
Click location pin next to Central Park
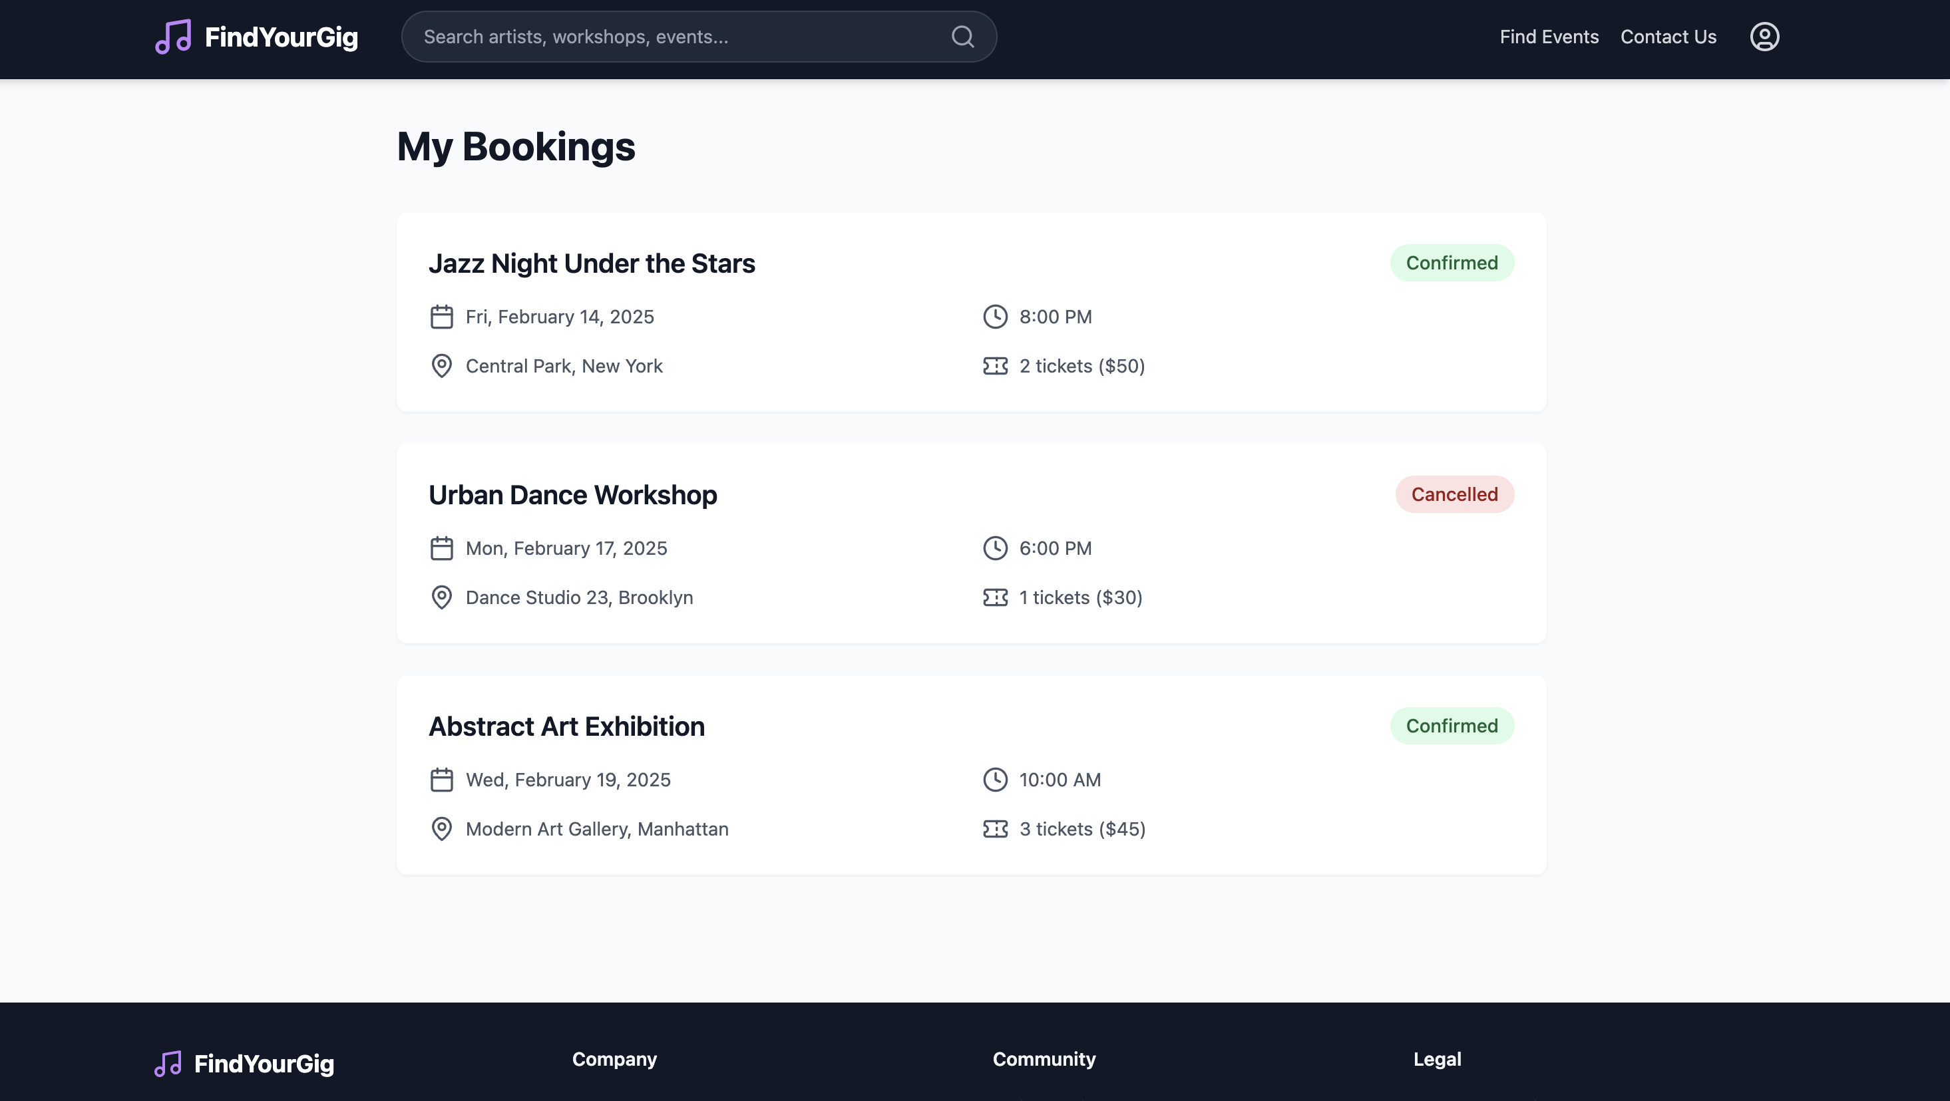coord(441,367)
